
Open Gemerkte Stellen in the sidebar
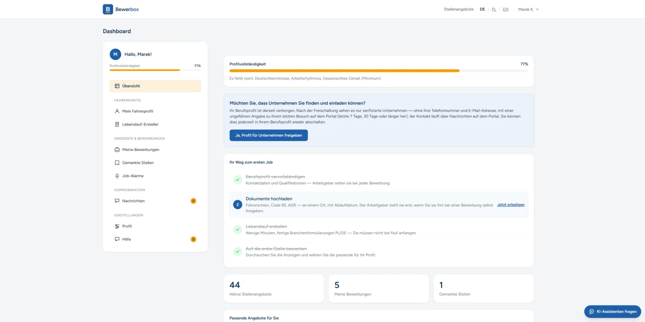coord(155,163)
